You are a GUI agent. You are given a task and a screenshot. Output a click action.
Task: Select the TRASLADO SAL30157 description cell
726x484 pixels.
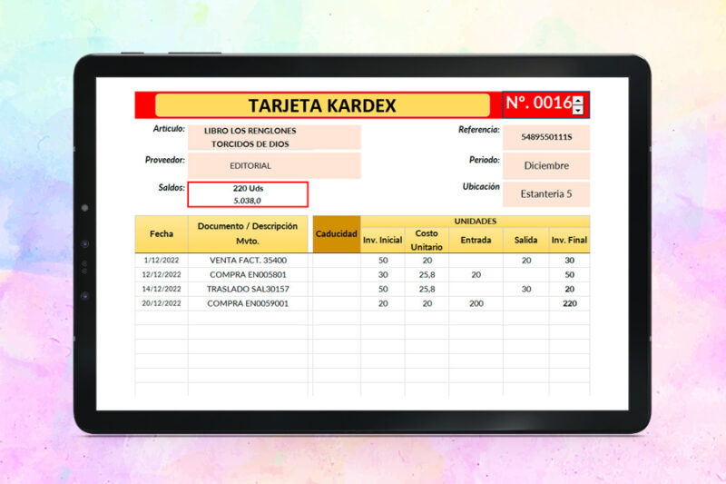click(248, 289)
